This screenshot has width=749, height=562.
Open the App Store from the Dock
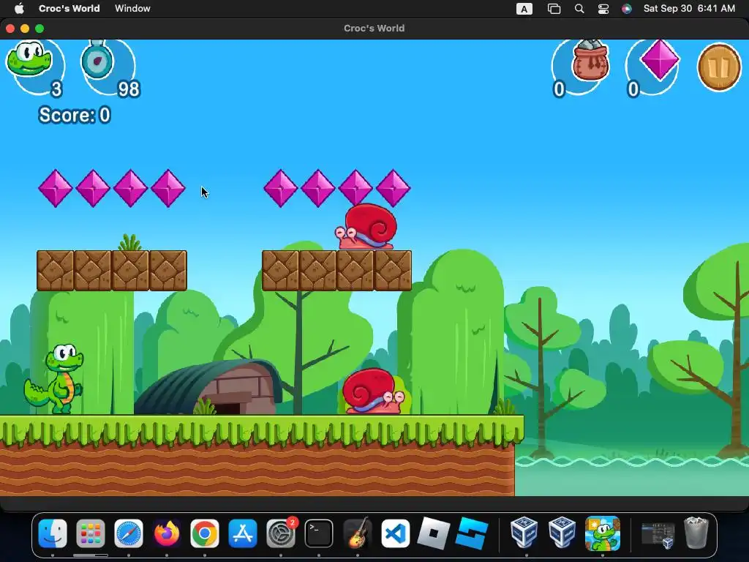pos(243,533)
